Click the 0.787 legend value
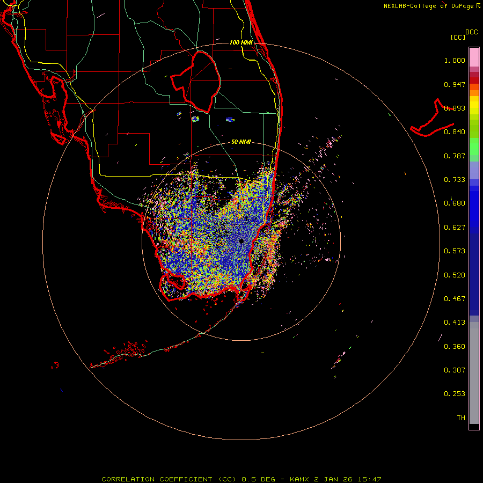Screen dimensions: 483x483 coord(455,156)
